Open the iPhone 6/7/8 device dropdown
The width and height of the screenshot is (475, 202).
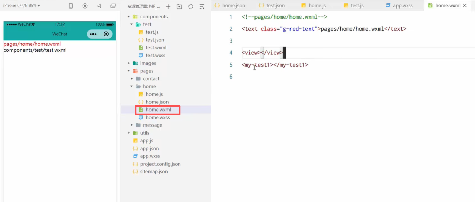point(21,6)
